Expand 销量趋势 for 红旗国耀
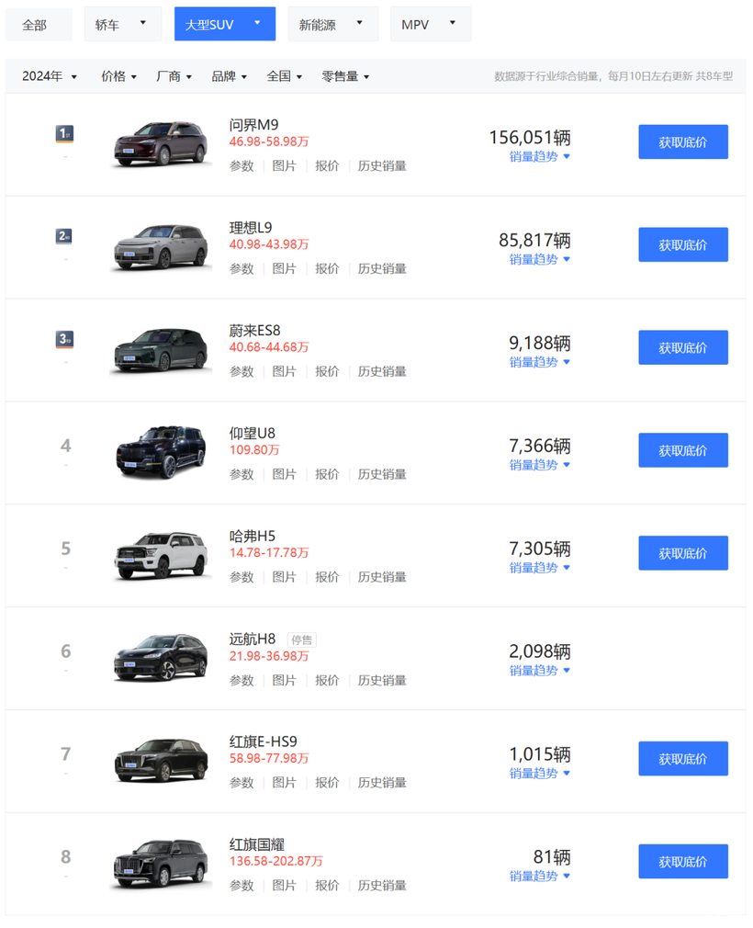The width and height of the screenshot is (753, 928). pos(540,876)
